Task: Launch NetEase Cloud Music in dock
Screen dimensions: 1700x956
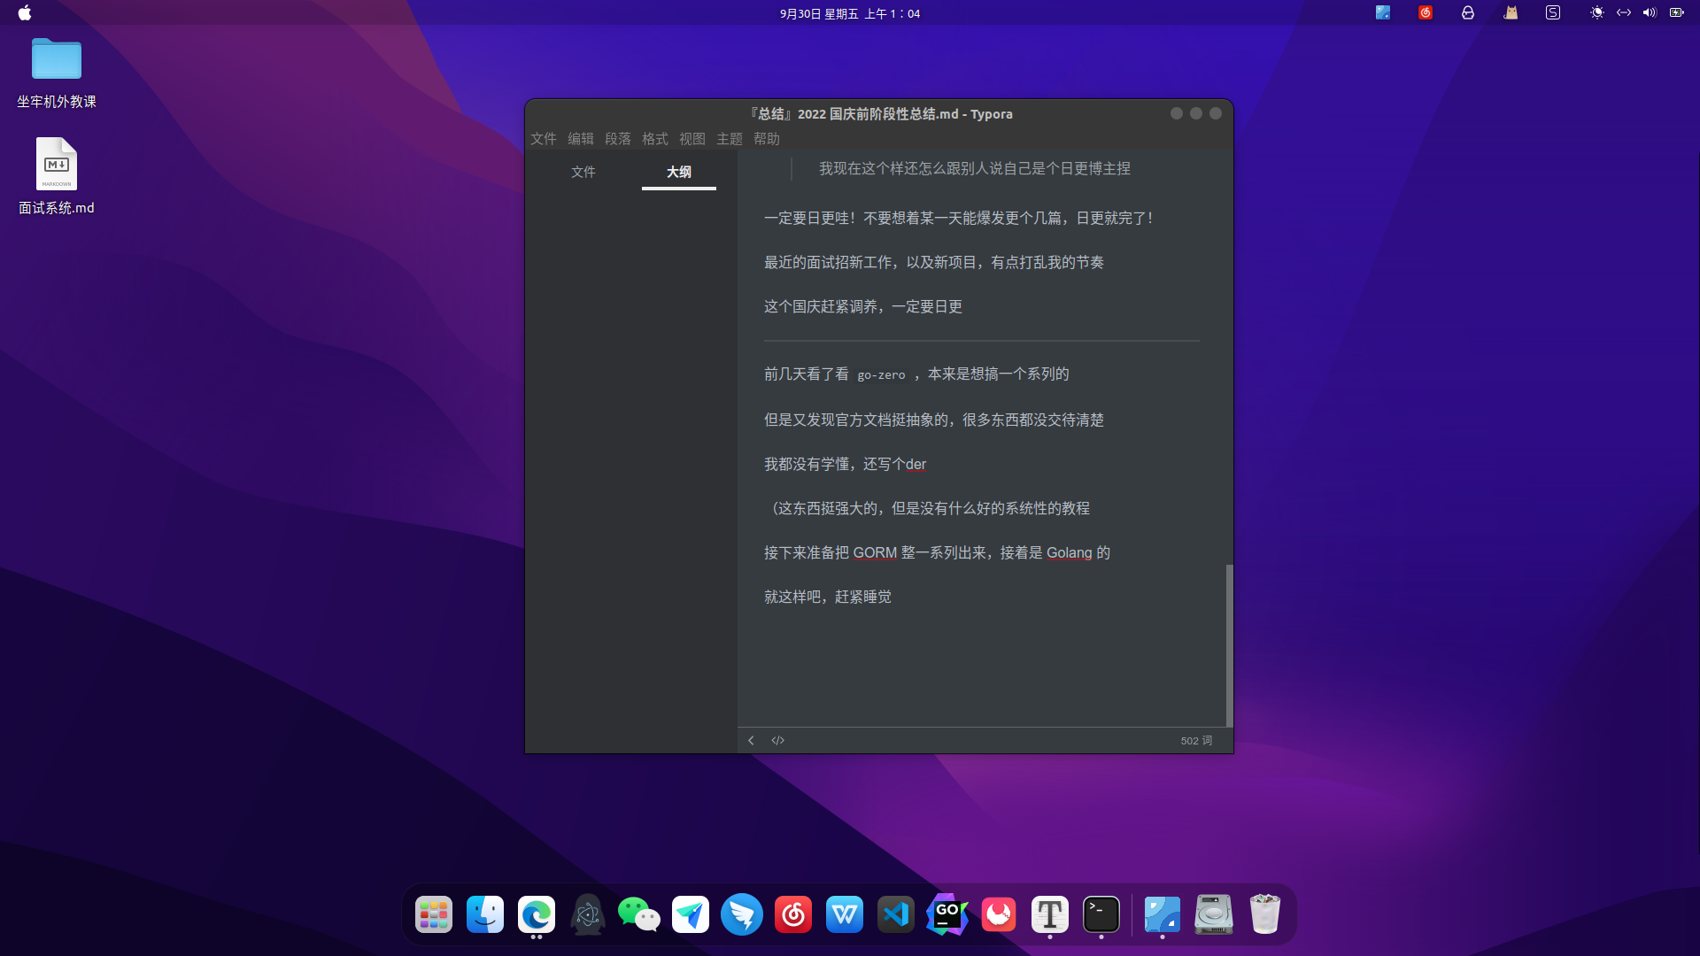Action: pyautogui.click(x=793, y=914)
